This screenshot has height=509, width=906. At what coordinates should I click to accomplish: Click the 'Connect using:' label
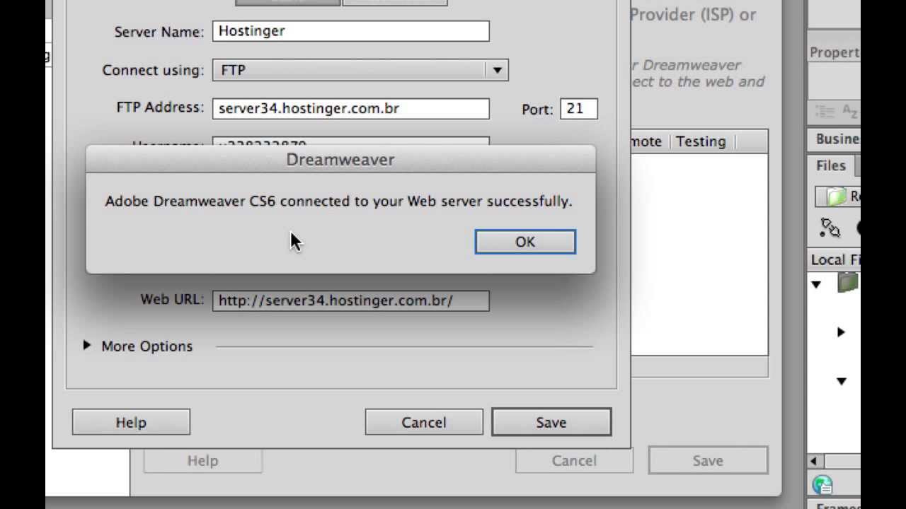click(153, 70)
